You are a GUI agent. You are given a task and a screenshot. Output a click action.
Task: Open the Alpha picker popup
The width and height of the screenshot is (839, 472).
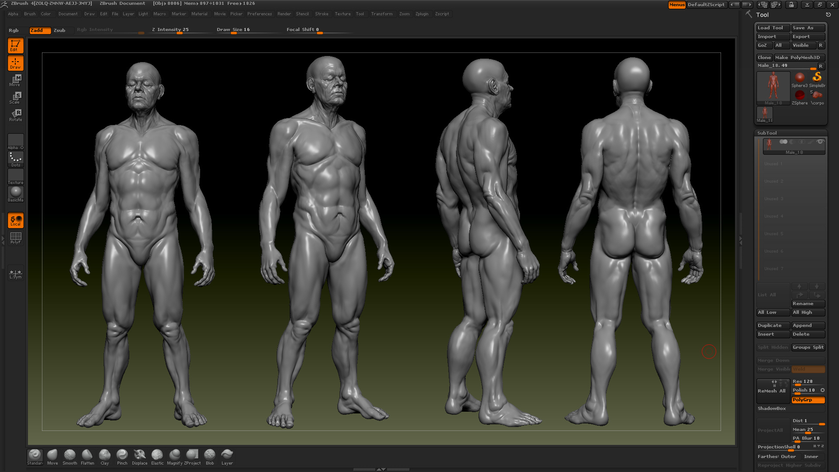tap(16, 142)
